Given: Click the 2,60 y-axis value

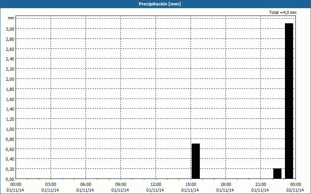Looking at the screenshot, I should 10,49.
